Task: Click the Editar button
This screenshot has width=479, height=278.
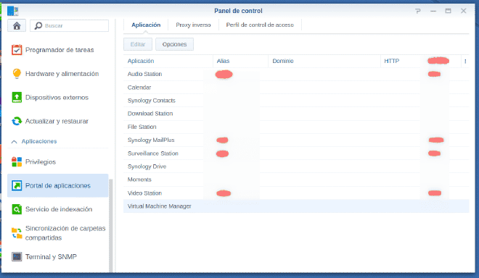Action: pos(138,44)
